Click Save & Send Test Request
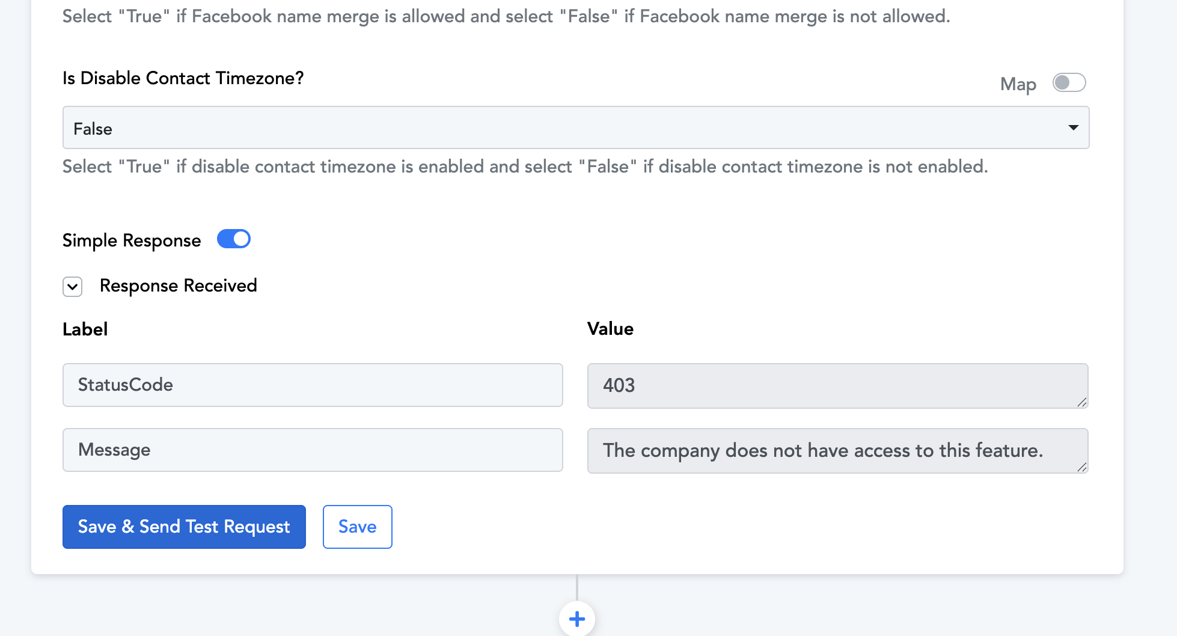 coord(184,527)
